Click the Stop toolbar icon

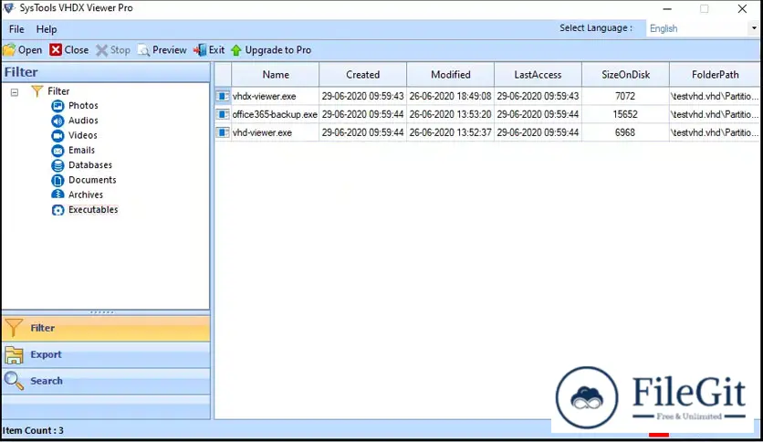101,50
